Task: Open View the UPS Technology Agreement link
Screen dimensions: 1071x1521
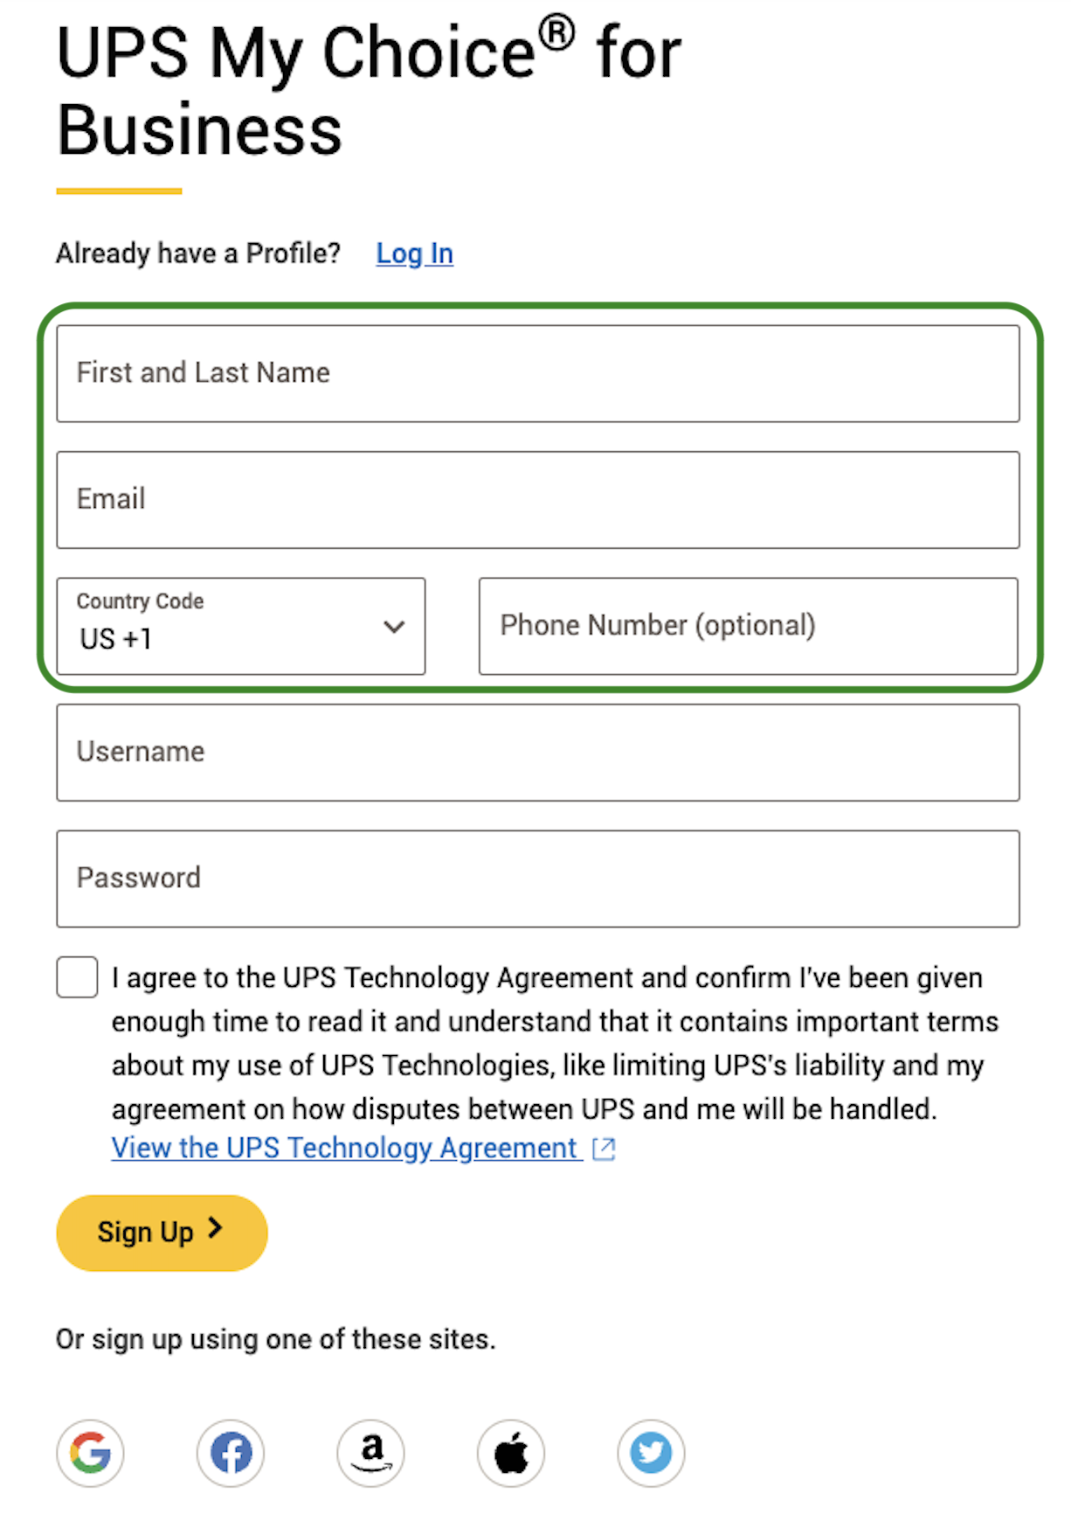Action: tap(344, 1149)
